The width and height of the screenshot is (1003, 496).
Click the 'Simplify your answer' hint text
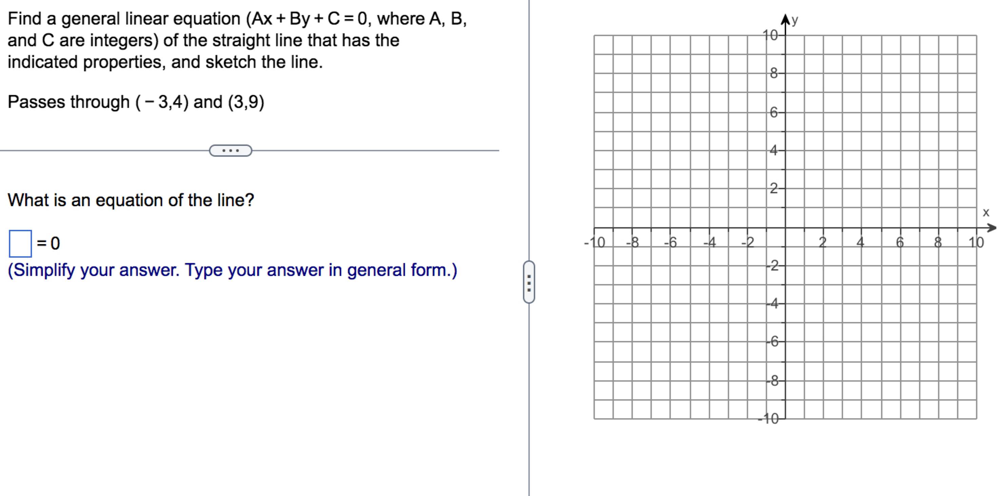(233, 270)
